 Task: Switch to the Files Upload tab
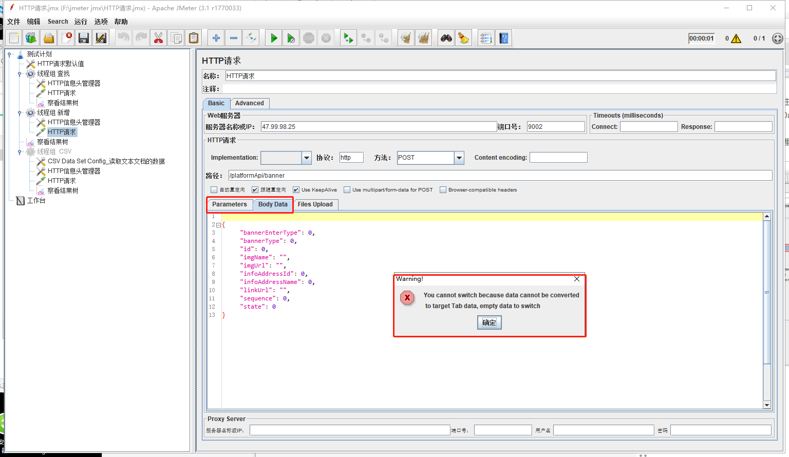pos(315,204)
